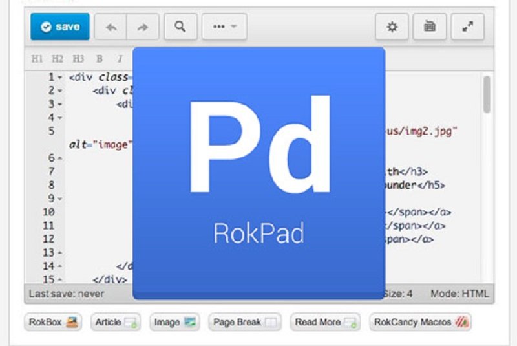This screenshot has height=346, width=517.
Task: Apply H3 heading format
Action: [78, 59]
